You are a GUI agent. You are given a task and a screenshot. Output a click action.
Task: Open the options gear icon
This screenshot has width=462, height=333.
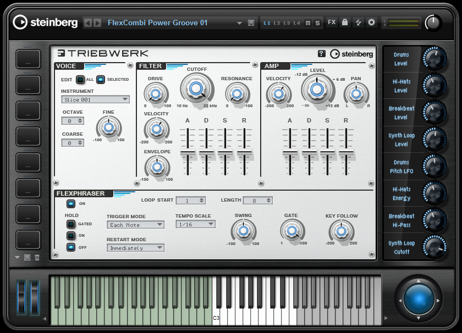tap(372, 23)
